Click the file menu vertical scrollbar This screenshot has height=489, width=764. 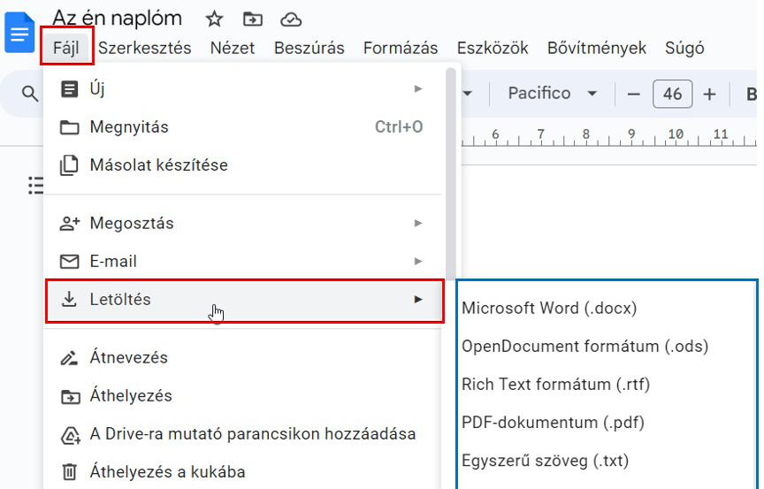pos(451,174)
